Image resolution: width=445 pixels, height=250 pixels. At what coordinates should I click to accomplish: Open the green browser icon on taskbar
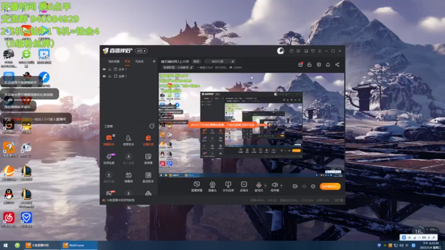17,245
